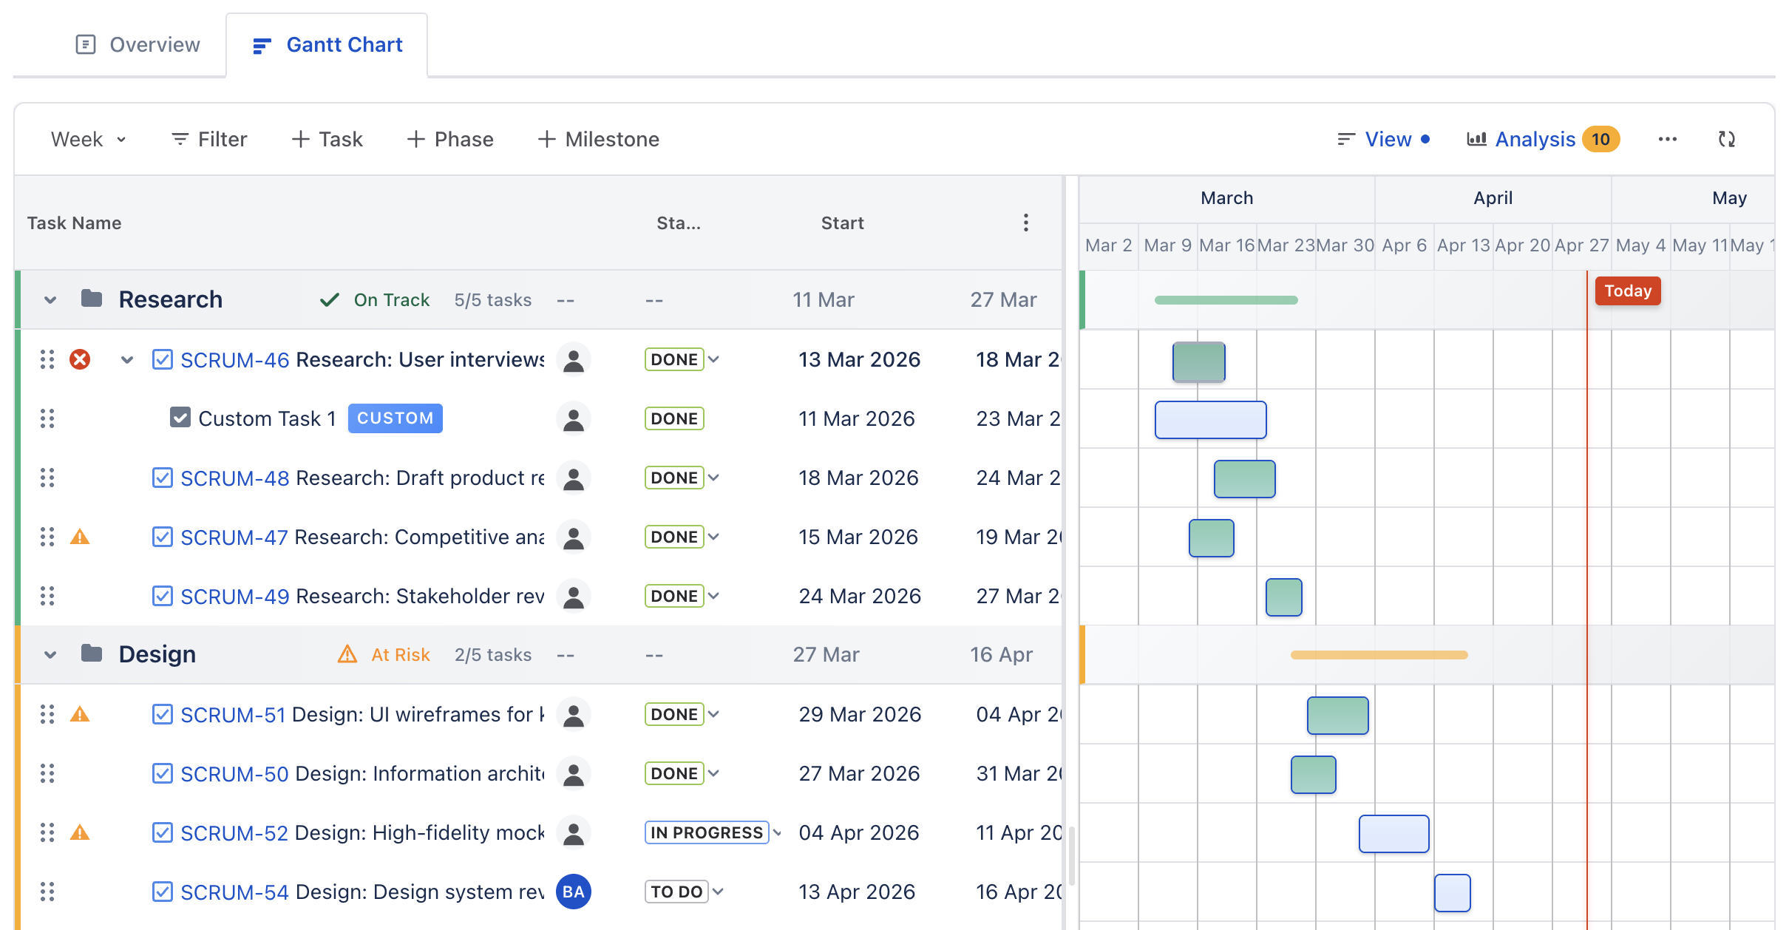
Task: Click the Analysis count badge 10
Action: pyautogui.click(x=1601, y=139)
